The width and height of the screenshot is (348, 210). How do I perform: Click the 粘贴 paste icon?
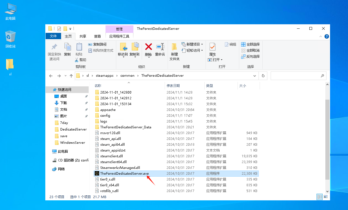(x=79, y=47)
